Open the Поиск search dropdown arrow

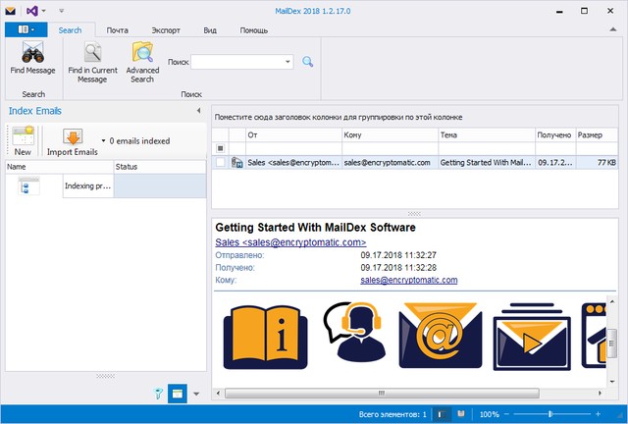point(288,62)
